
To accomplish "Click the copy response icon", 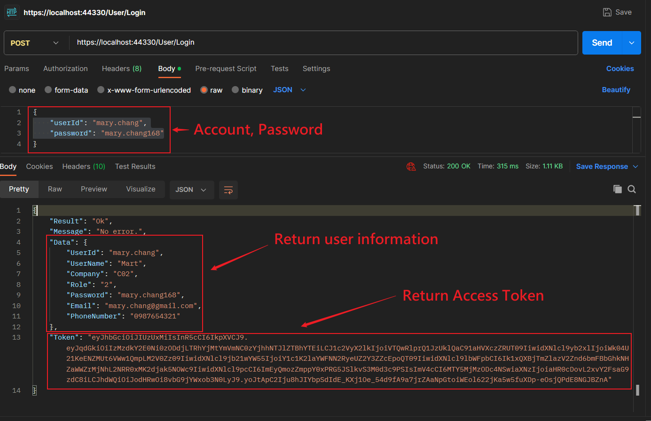I will 618,189.
